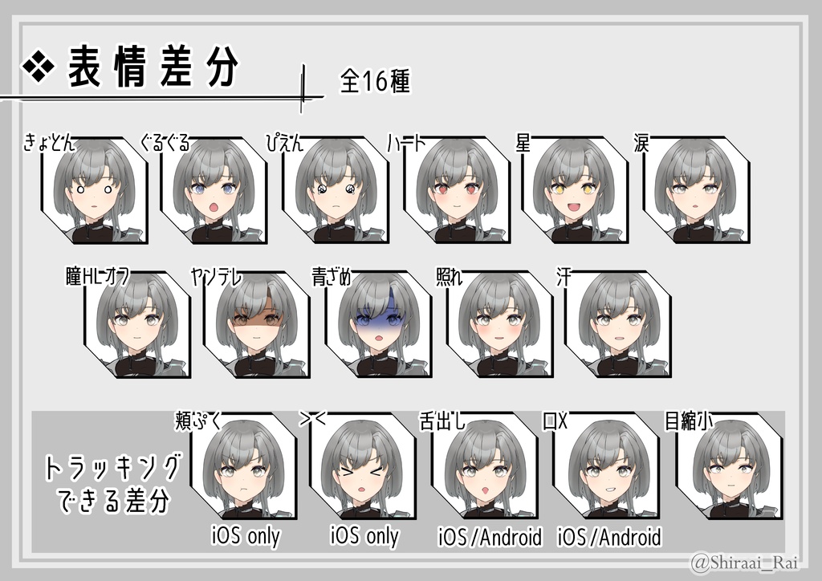Select the 照れ blushing expression portrait
822x581 pixels.
pos(499,324)
